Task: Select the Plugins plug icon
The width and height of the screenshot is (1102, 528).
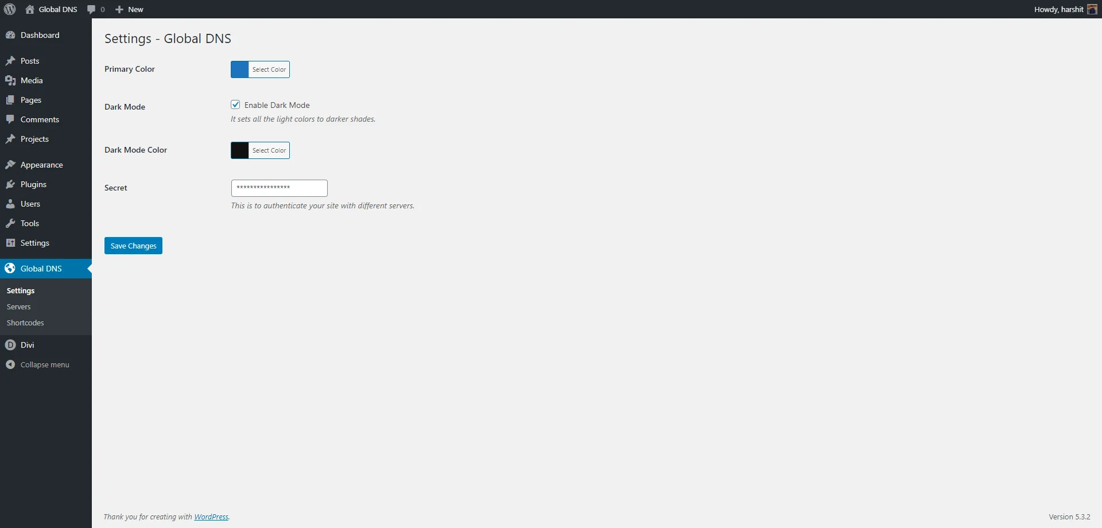Action: [11, 184]
